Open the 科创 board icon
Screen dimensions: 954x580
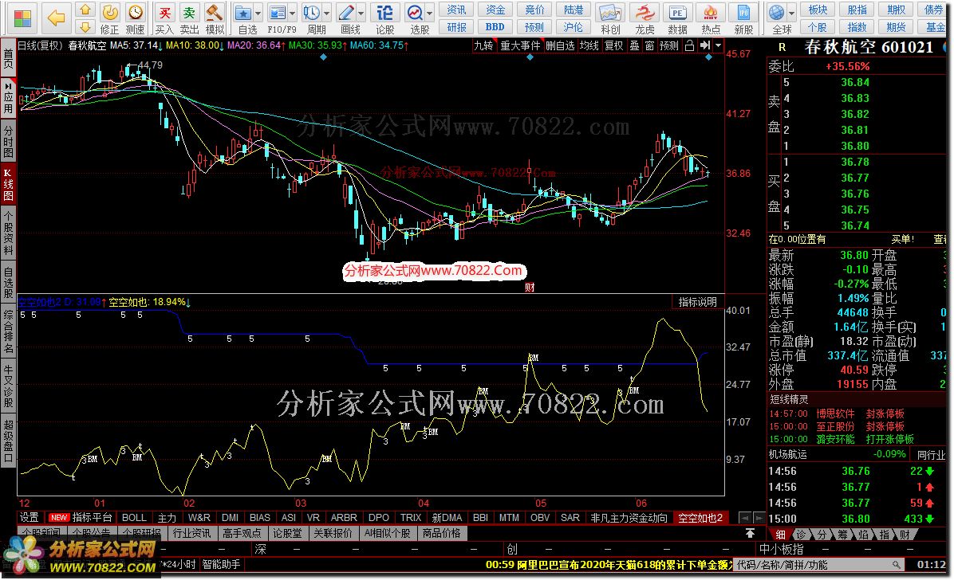click(610, 18)
